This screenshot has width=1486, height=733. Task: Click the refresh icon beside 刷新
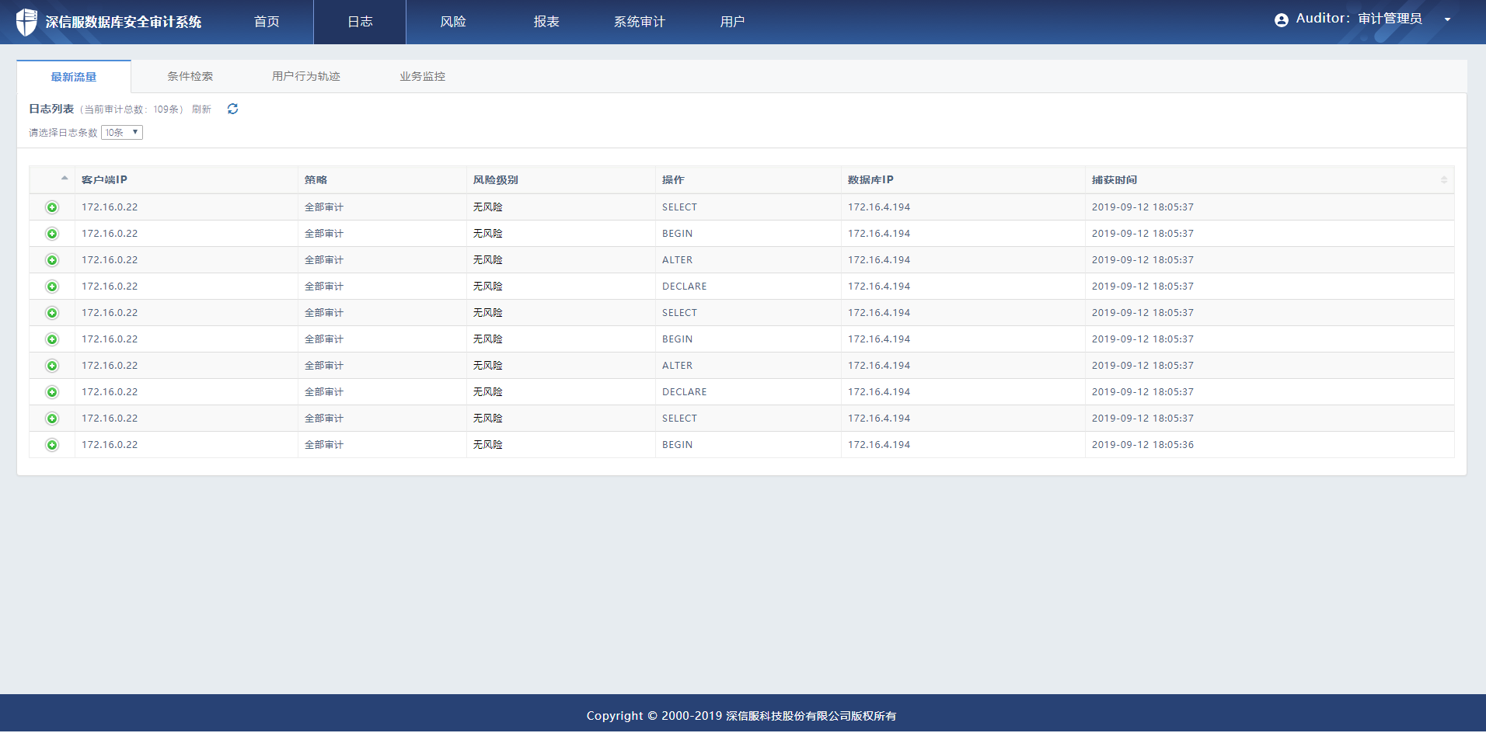coord(232,109)
